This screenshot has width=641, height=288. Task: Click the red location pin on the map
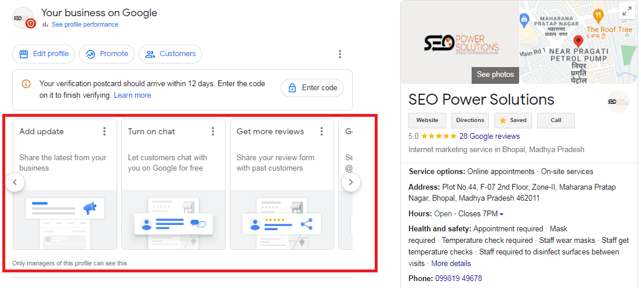[578, 41]
